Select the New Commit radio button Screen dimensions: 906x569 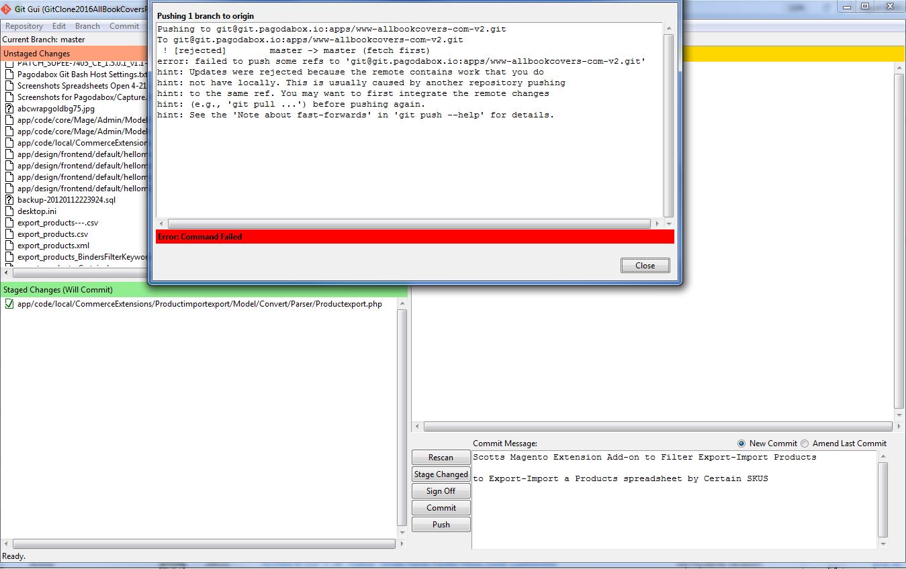(741, 444)
